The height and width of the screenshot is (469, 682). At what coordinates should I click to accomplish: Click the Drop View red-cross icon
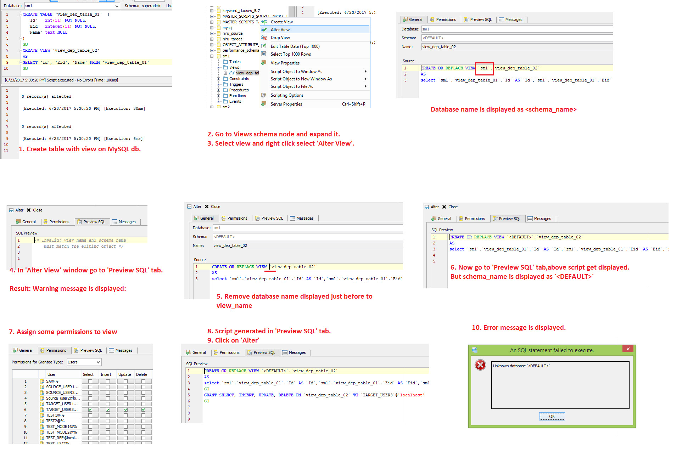264,38
